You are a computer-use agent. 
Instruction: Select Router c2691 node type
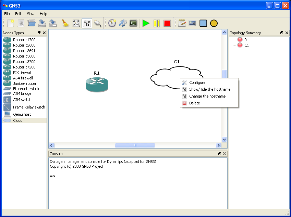click(x=24, y=51)
